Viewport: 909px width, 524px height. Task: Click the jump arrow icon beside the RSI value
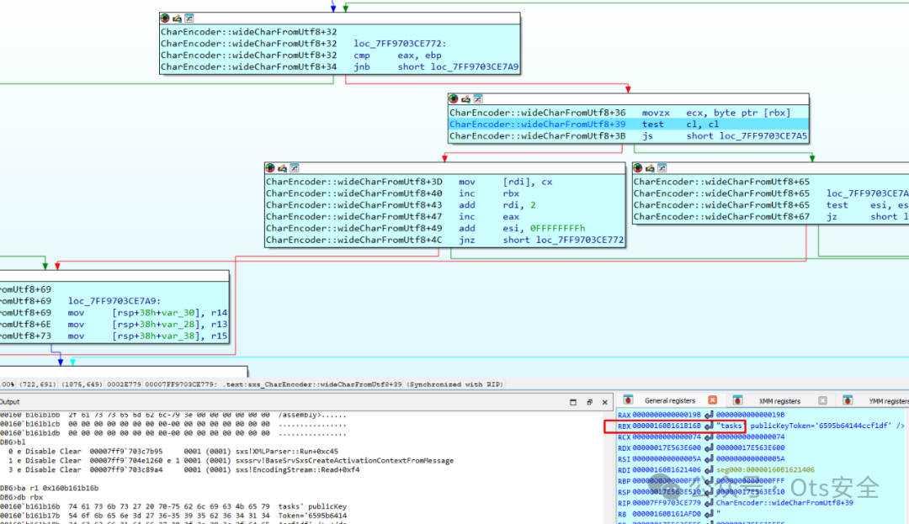(x=709, y=458)
